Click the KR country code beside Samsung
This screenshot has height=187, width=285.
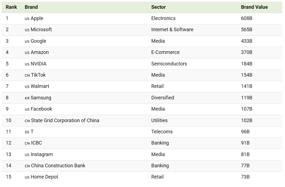pyautogui.click(x=27, y=98)
